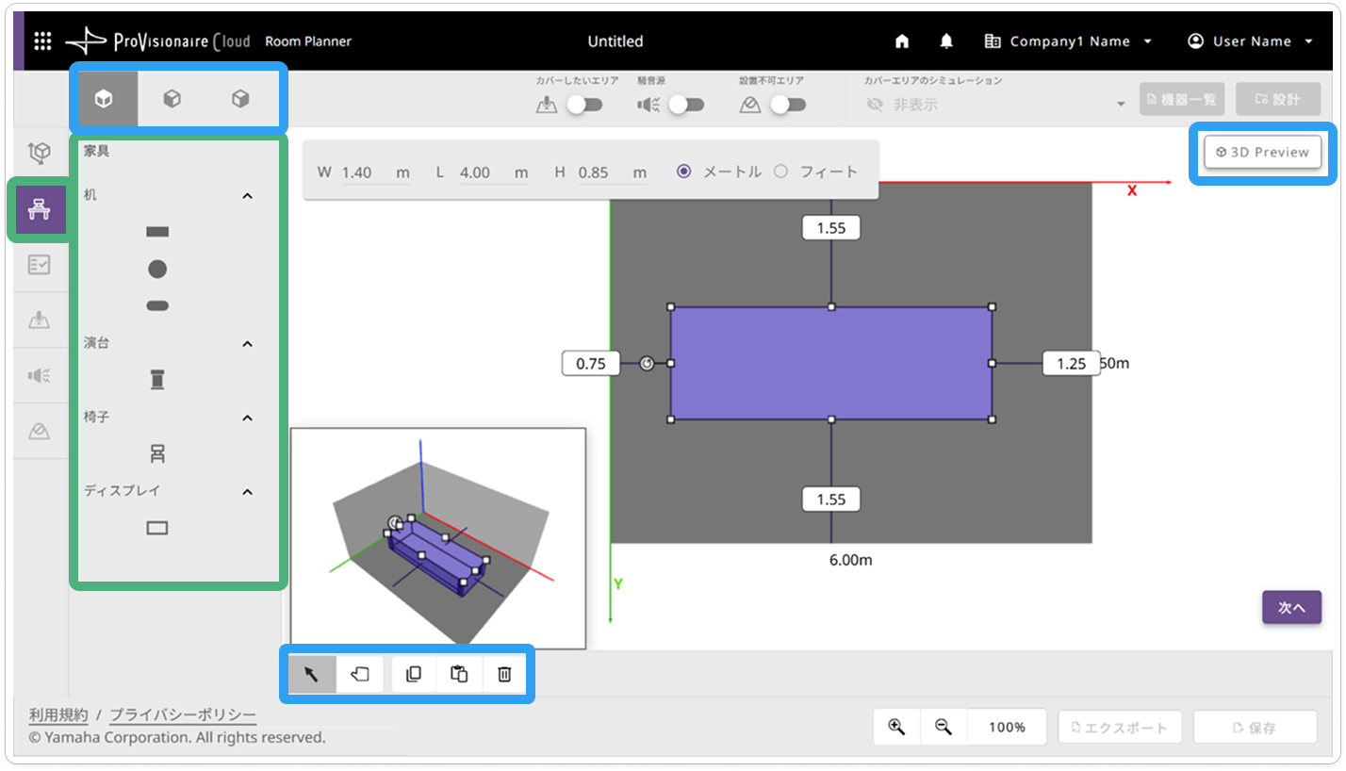Click the Untitled project title
The width and height of the screenshot is (1346, 771).
tap(616, 41)
